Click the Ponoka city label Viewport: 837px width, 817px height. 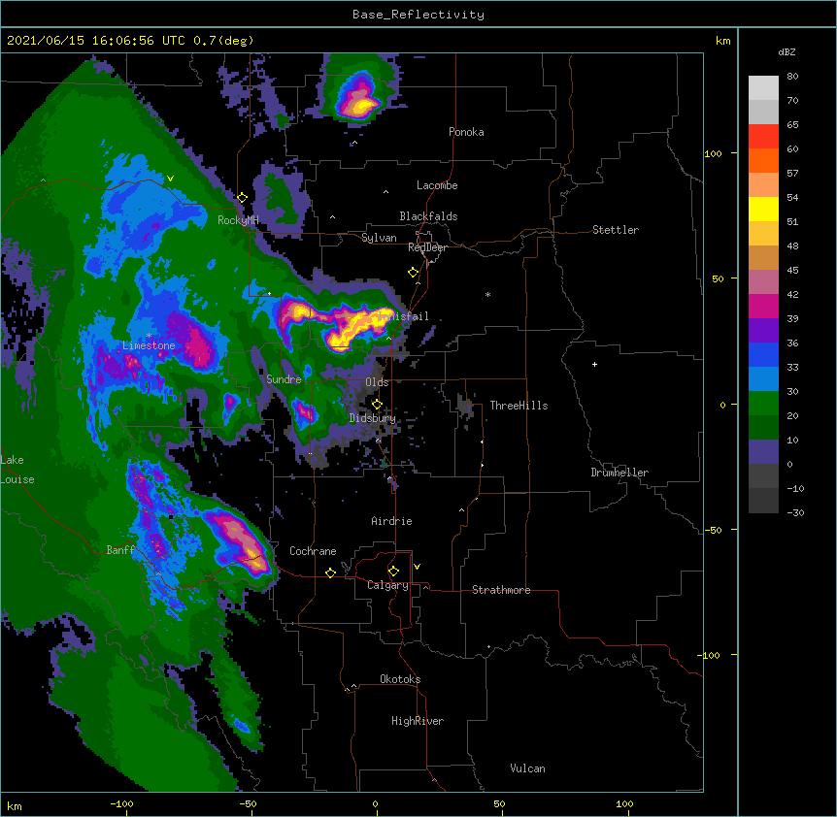tap(466, 132)
